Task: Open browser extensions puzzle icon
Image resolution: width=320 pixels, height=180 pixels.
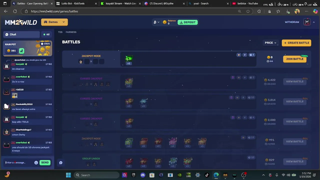Action: 259,11
